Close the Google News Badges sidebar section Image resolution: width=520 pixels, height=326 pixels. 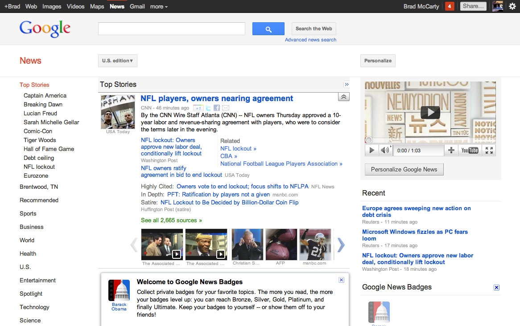pyautogui.click(x=496, y=288)
